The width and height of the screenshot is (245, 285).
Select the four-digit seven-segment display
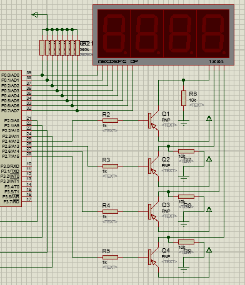pos(163,35)
